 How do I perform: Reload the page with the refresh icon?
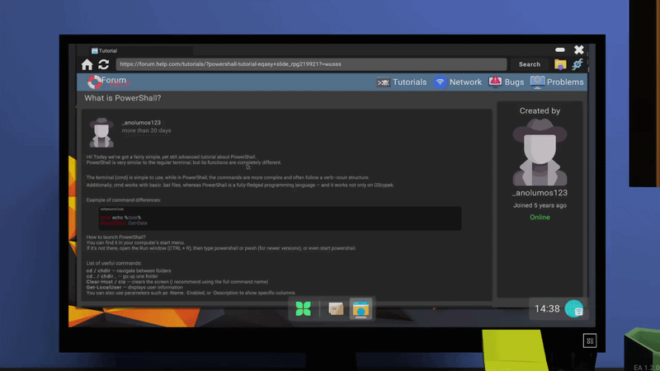104,64
